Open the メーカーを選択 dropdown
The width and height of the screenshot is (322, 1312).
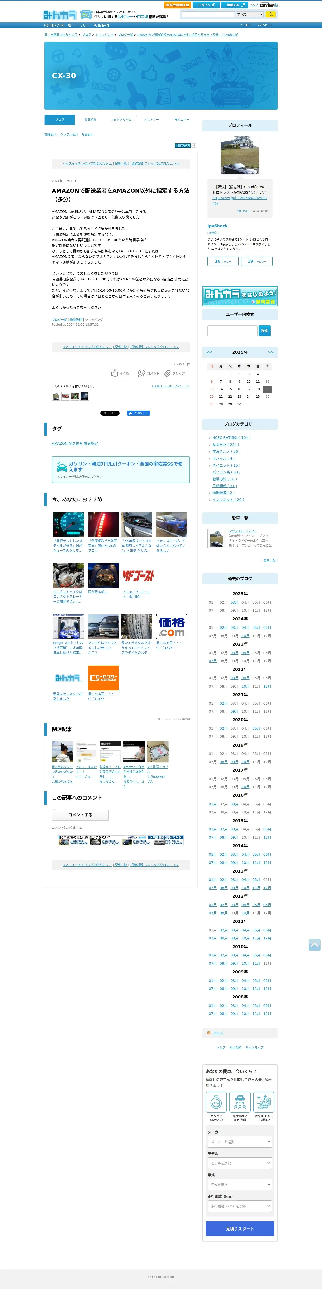point(239,1142)
